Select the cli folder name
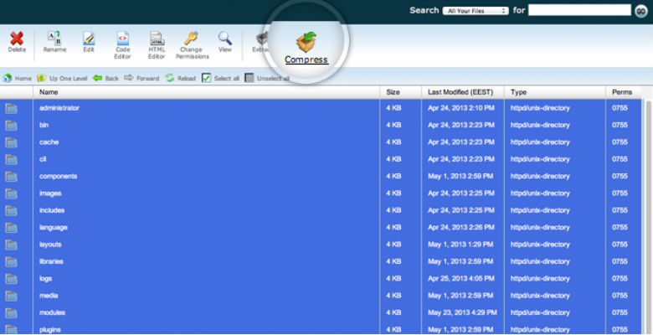653x335 pixels. 43,159
